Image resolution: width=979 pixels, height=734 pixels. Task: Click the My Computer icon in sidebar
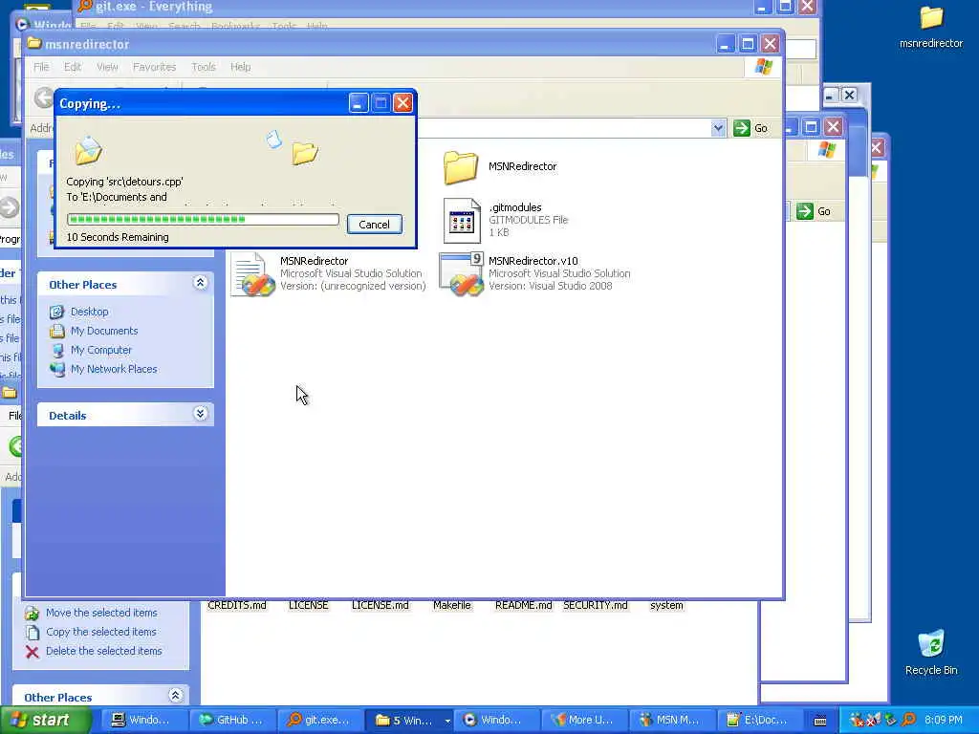click(x=56, y=350)
